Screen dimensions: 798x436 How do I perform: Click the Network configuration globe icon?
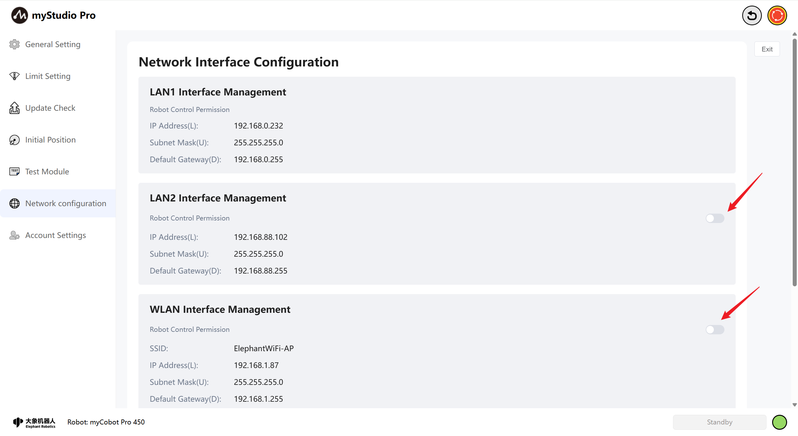pyautogui.click(x=14, y=203)
